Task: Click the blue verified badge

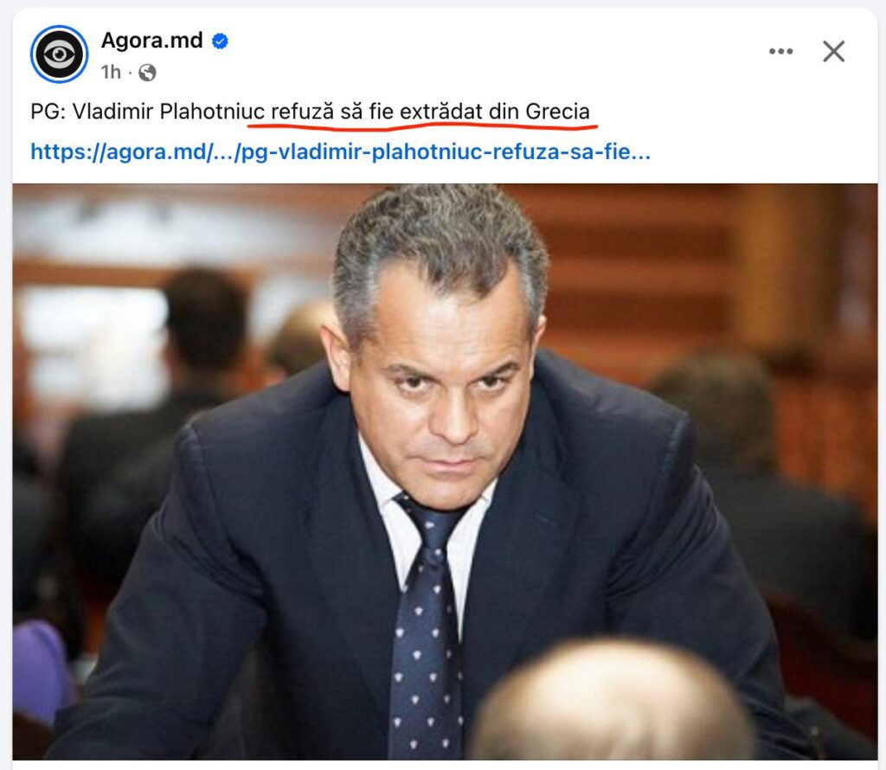Action: click(220, 42)
